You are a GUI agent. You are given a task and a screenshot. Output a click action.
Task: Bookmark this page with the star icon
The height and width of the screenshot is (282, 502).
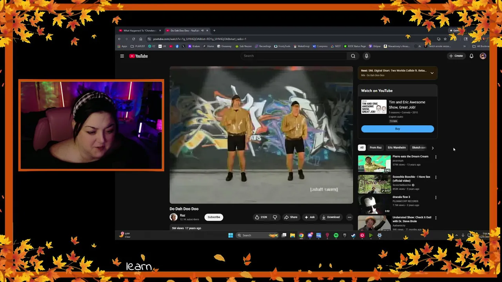click(445, 39)
